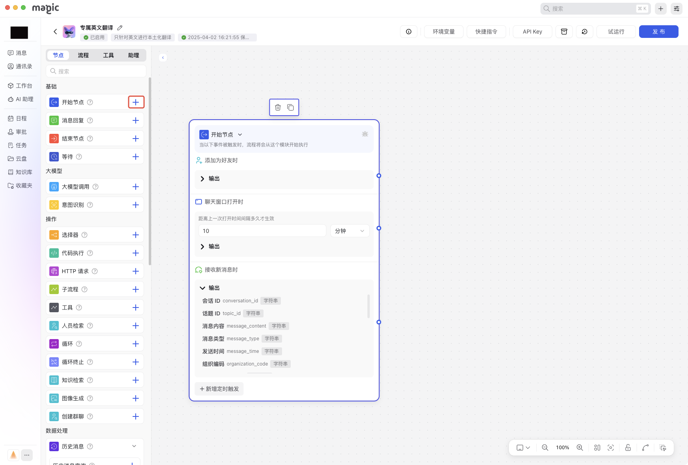Open the info icon button in header
Viewport: 688px width, 465px height.
click(x=409, y=32)
